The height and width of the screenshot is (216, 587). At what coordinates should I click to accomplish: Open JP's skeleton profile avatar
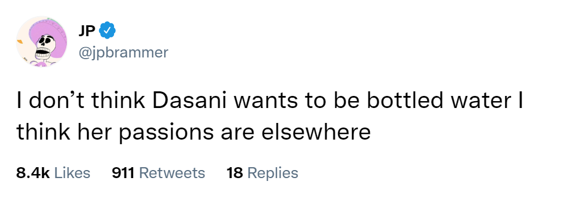click(x=41, y=42)
